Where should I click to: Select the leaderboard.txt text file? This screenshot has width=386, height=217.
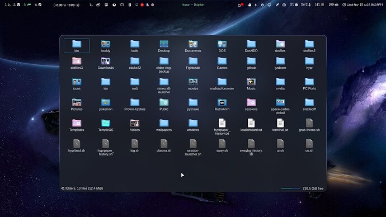click(x=251, y=125)
